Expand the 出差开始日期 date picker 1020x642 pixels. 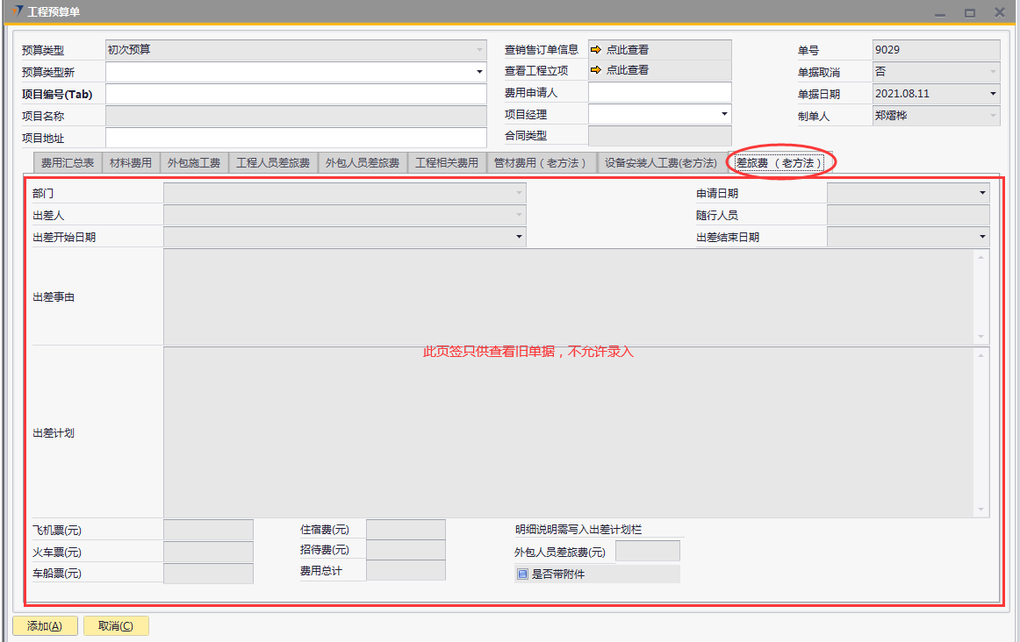519,237
